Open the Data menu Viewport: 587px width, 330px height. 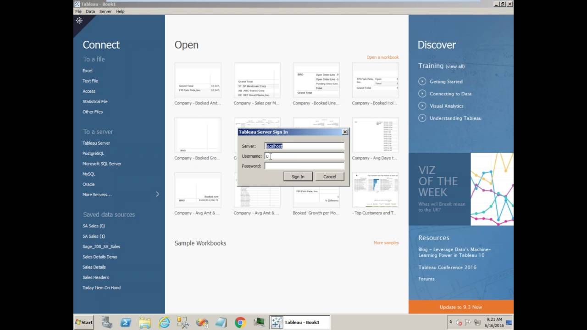tap(90, 11)
